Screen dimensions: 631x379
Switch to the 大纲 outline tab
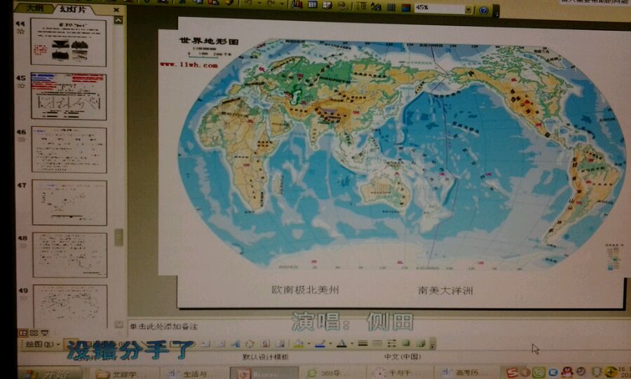click(x=34, y=8)
